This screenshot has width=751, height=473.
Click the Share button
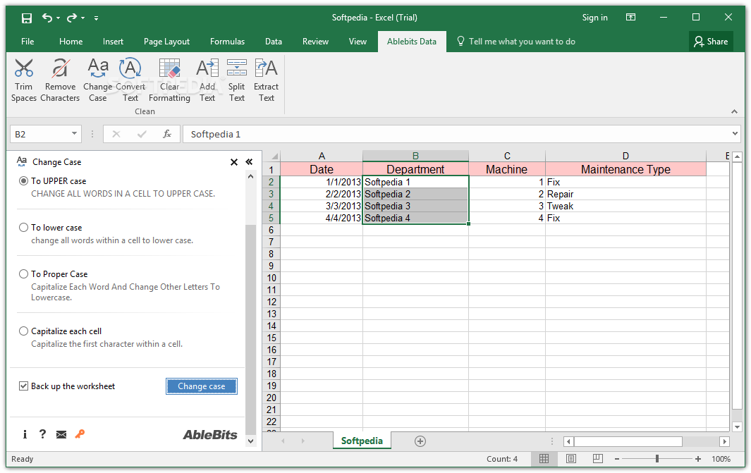(712, 42)
